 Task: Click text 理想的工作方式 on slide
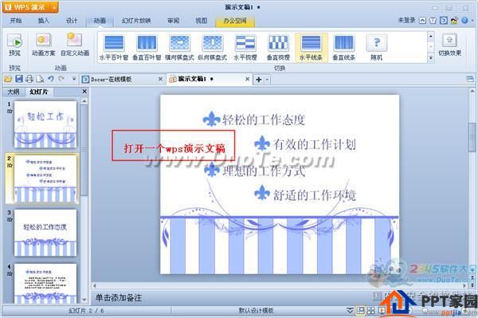(264, 171)
